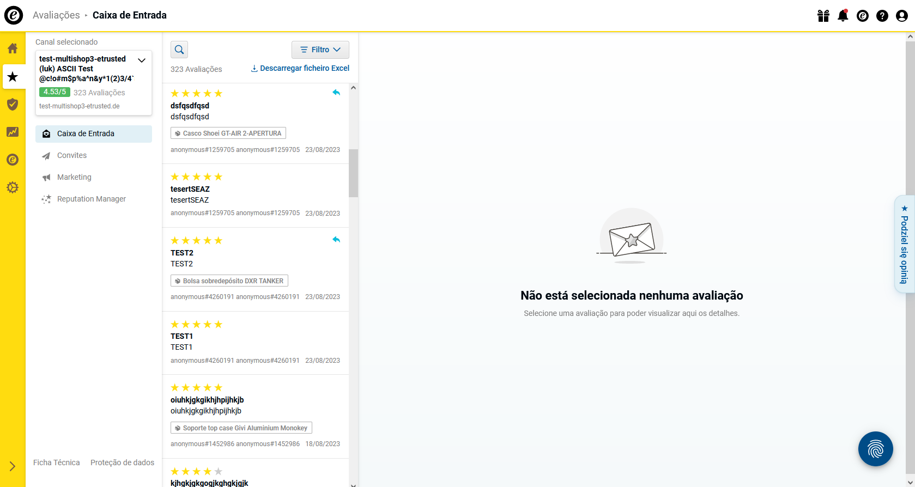Open the settings gear sidebar icon

[x=13, y=187]
